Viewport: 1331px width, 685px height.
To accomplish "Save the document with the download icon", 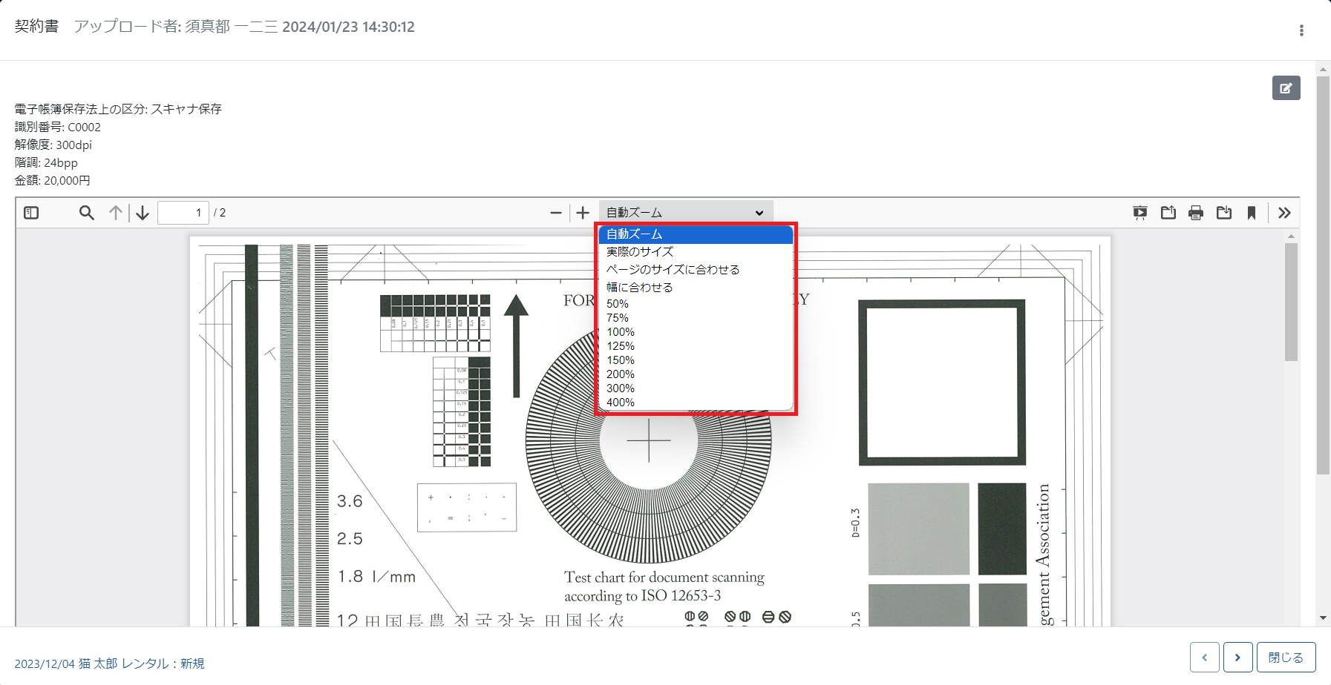I will 1224,213.
